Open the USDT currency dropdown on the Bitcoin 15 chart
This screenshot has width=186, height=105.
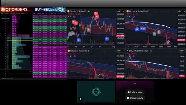[x=181, y=11]
